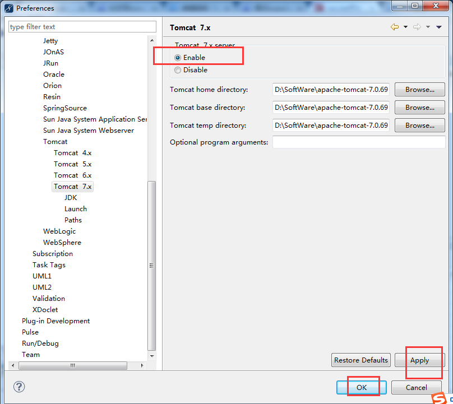453x404 pixels.
Task: Select Run/Debug in the tree
Action: (40, 343)
